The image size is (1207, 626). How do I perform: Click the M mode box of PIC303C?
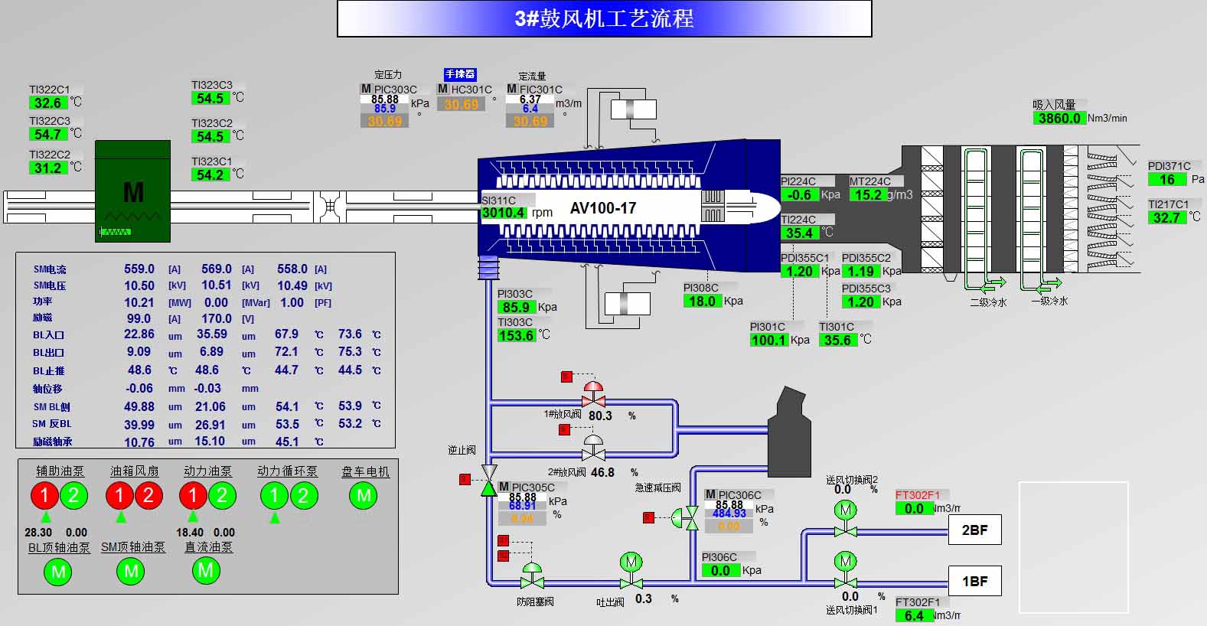click(x=366, y=90)
